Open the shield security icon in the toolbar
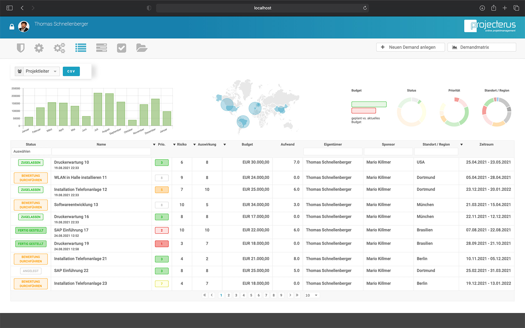Image resolution: width=525 pixels, height=328 pixels. pyautogui.click(x=21, y=48)
